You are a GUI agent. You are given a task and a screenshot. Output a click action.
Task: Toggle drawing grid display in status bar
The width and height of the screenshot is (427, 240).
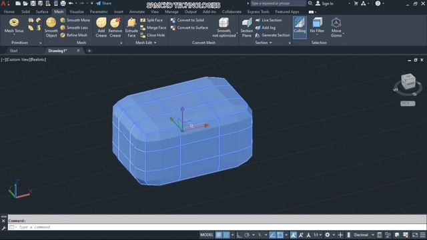pos(219,235)
